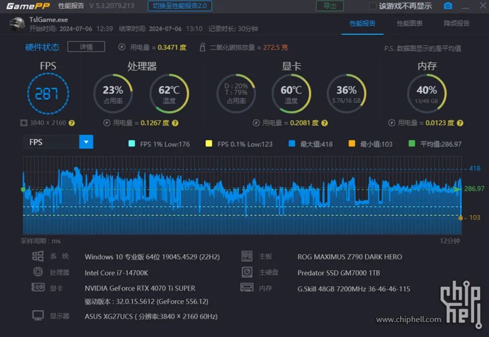Switch to the performance chart tab
The width and height of the screenshot is (489, 337).
tap(410, 23)
